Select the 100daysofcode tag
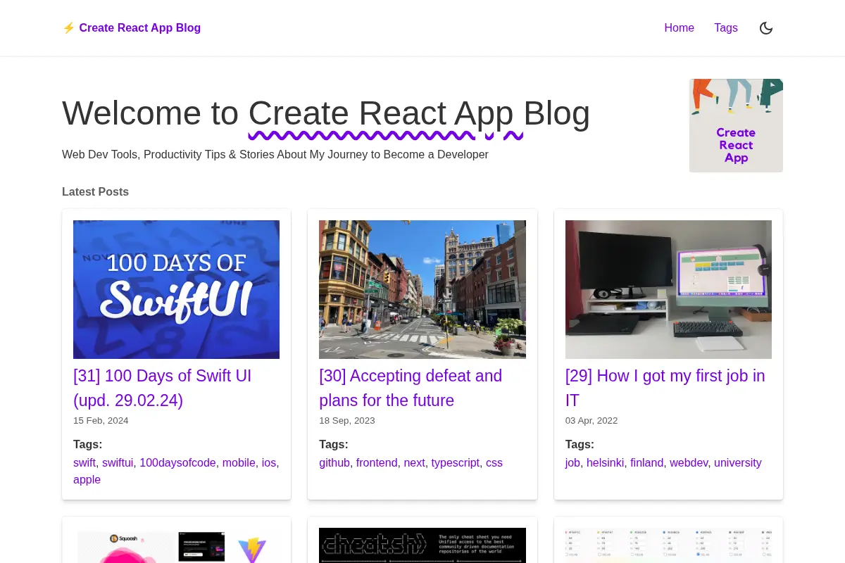 coord(177,463)
